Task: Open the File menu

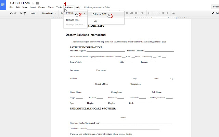Action: (11, 8)
